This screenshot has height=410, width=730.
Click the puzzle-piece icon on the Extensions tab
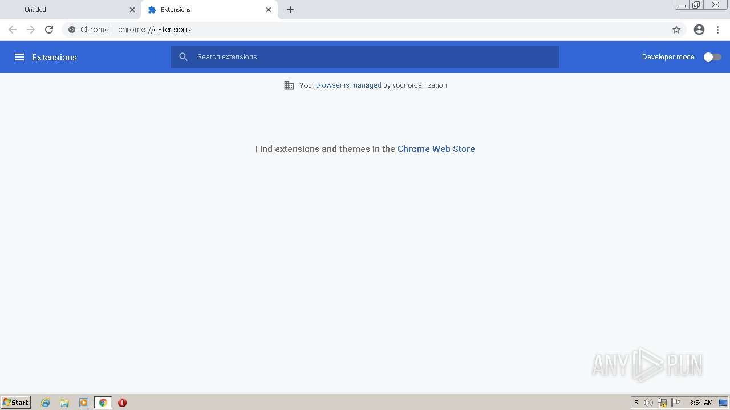click(x=152, y=10)
